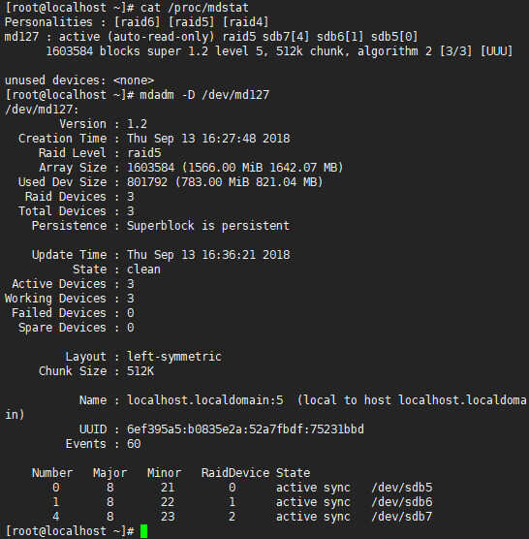Click the '[UUU]' status indicator
Screen dimensions: 529x539
496,51
